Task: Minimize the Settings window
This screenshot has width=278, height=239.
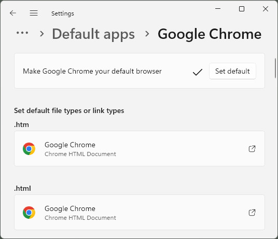Action: (218, 9)
